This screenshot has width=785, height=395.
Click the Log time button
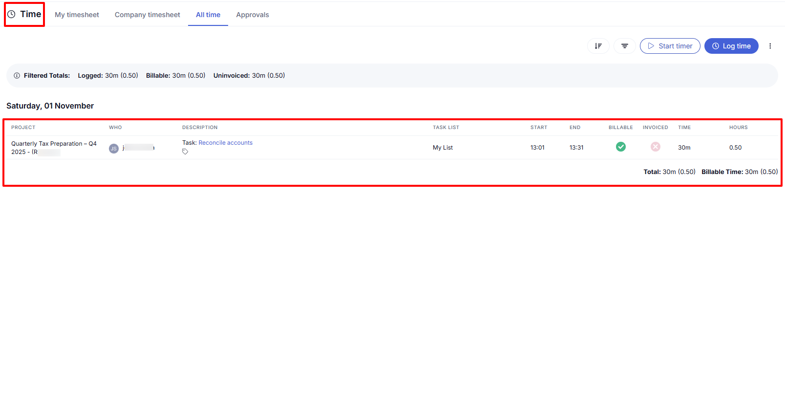(731, 46)
